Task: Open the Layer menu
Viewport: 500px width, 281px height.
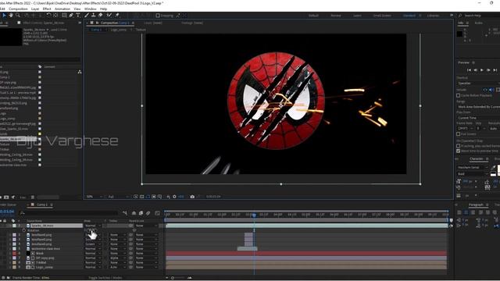Action: coord(35,9)
